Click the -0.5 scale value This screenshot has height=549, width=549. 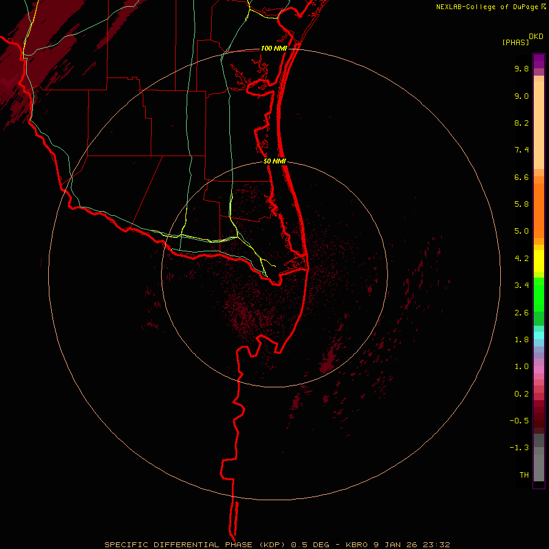519,421
